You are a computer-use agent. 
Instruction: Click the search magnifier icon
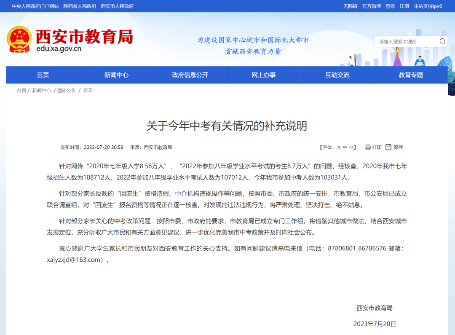click(442, 41)
